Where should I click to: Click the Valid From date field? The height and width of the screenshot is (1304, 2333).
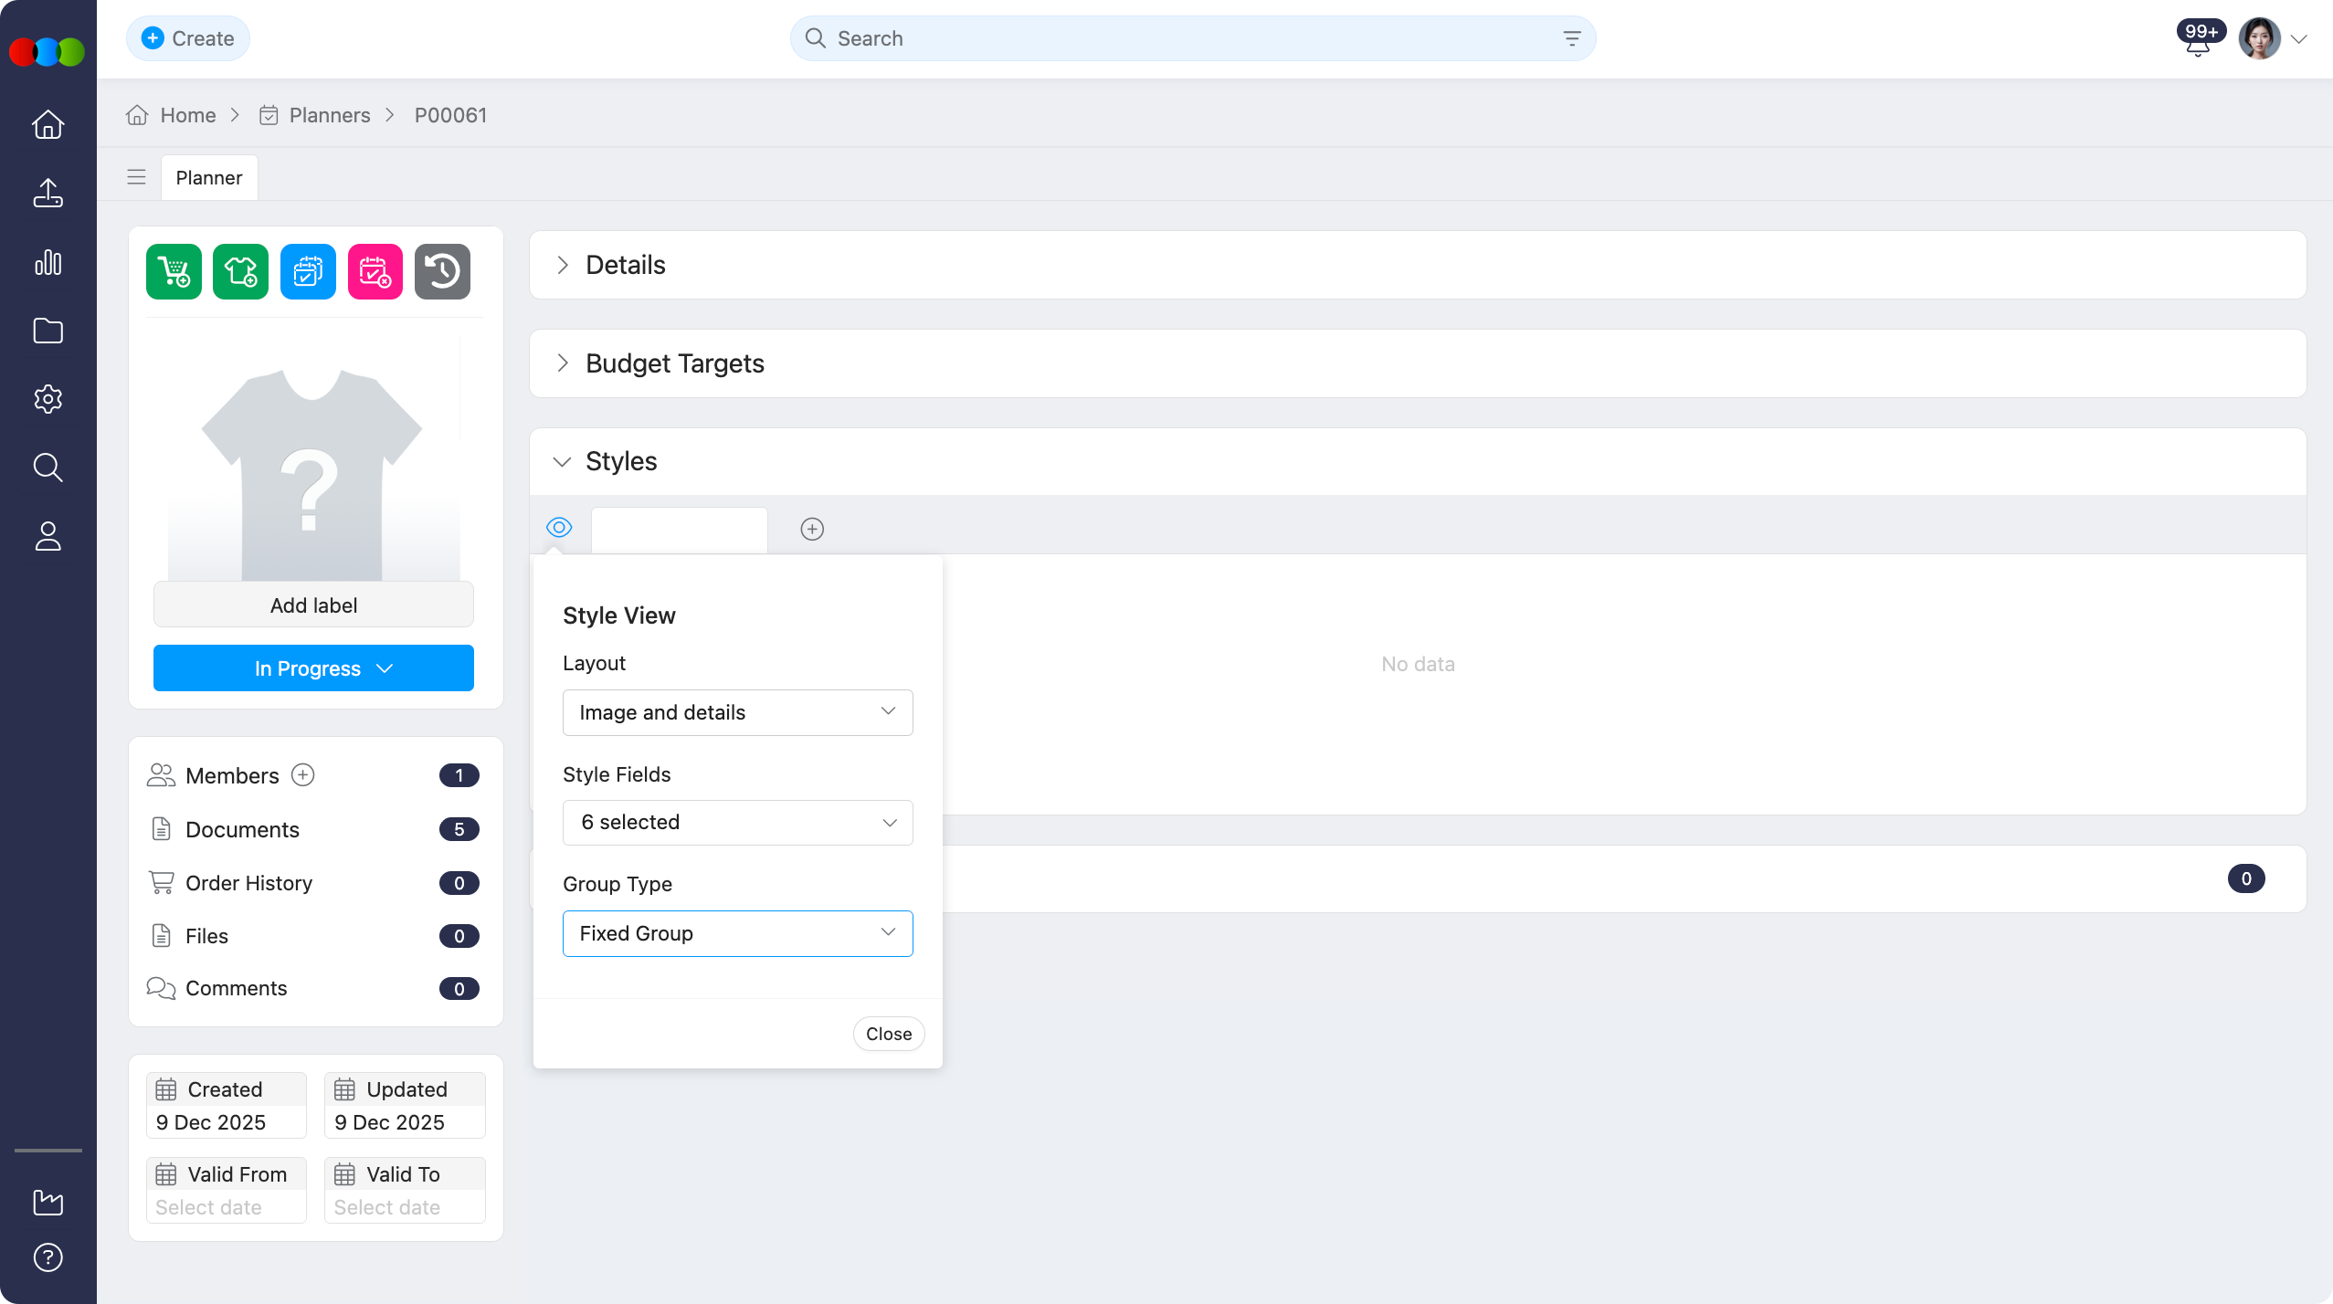pyautogui.click(x=226, y=1206)
